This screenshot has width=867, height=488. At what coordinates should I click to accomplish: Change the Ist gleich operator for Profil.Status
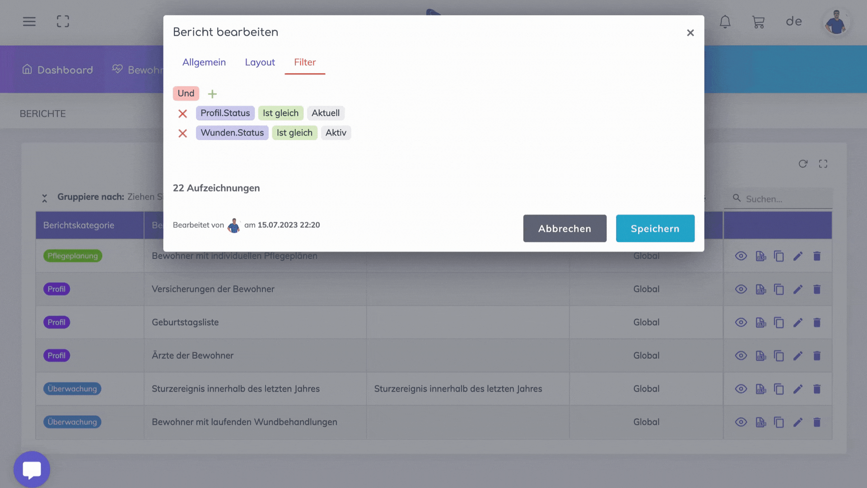(280, 113)
